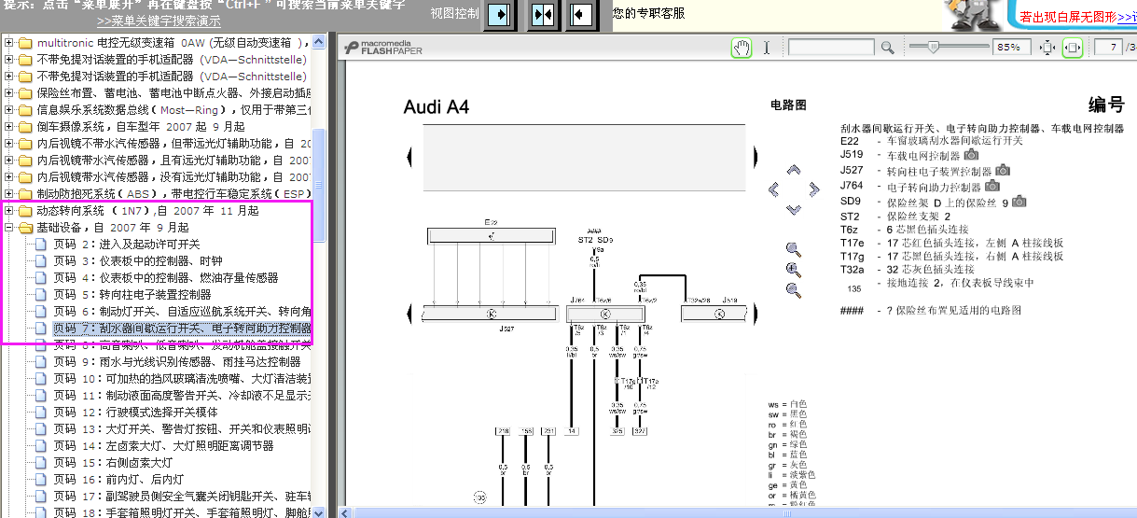Expand the 内后视镜不带水汽传感器 folder
This screenshot has height=518, width=1137.
(x=9, y=144)
